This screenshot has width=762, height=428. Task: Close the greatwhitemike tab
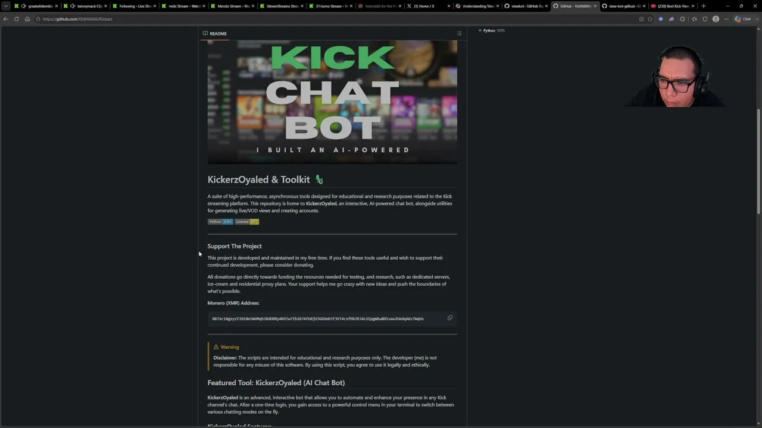click(57, 6)
